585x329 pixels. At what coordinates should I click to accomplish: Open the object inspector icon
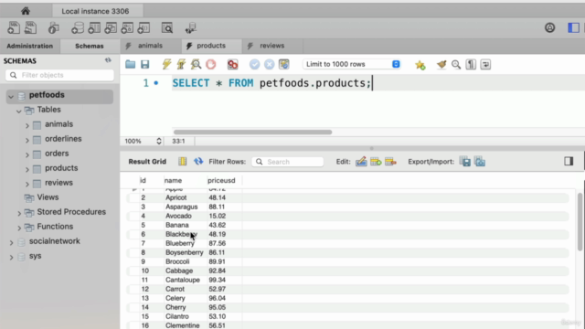tap(54, 28)
